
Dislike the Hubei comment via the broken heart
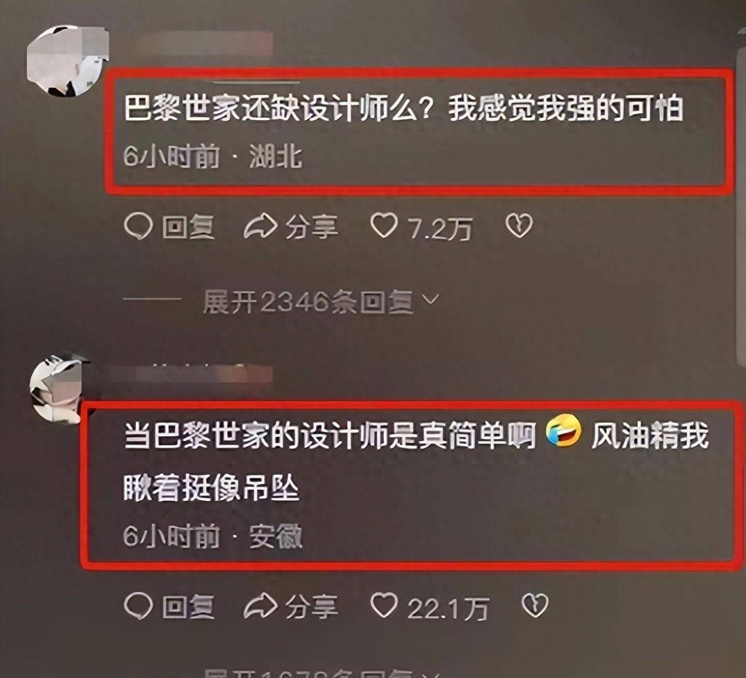click(519, 226)
